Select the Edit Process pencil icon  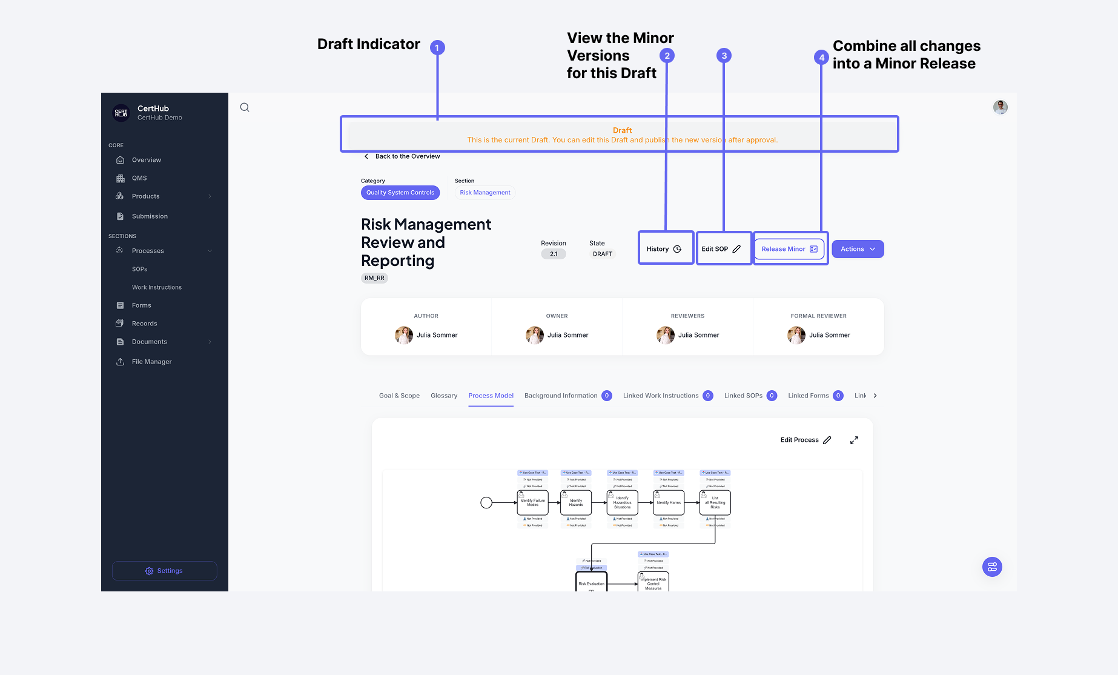pos(829,439)
